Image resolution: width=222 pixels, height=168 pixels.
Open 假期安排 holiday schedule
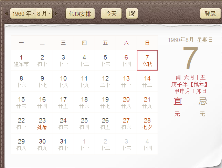(x=80, y=14)
